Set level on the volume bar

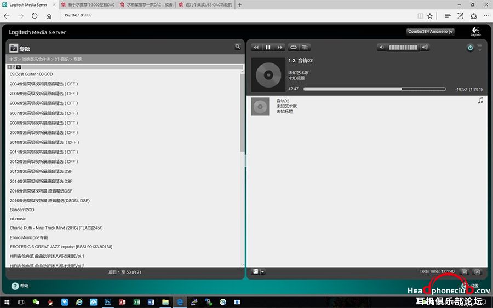403,48
